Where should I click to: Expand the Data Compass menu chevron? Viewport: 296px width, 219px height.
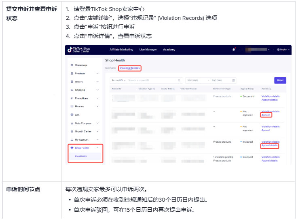[97, 123]
